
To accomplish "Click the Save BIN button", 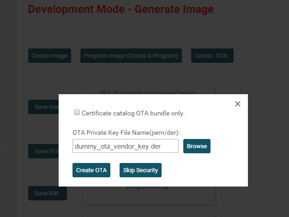I will point(48,193).
